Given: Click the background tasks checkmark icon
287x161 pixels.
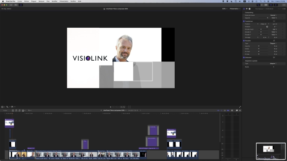Looking at the screenshot, I should click(21, 5).
